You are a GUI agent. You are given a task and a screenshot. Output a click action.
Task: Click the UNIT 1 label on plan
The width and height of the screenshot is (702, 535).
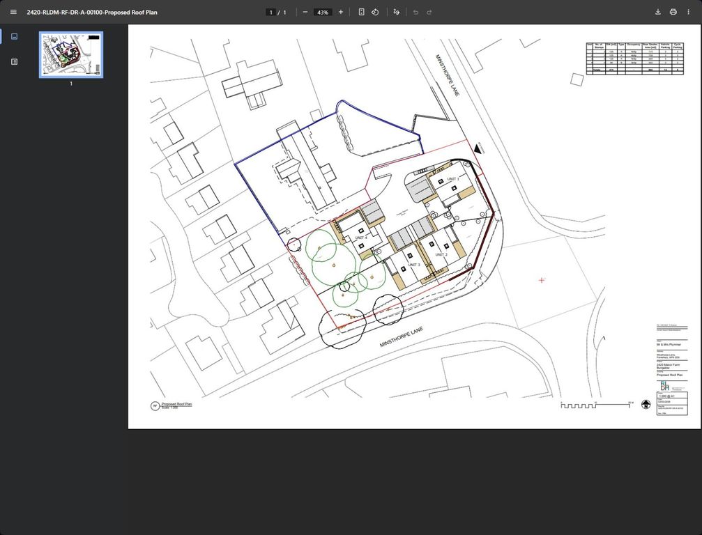tap(453, 179)
